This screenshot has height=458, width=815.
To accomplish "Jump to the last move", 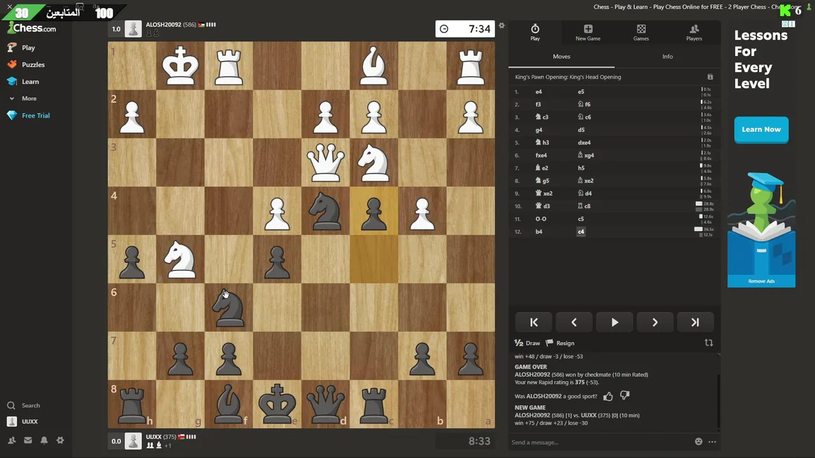I will (695, 323).
